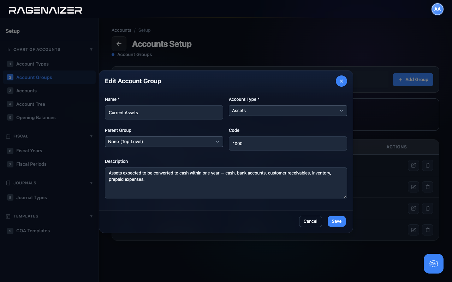Click into the Description text area
Viewport: 452px width, 282px height.
coord(226,183)
